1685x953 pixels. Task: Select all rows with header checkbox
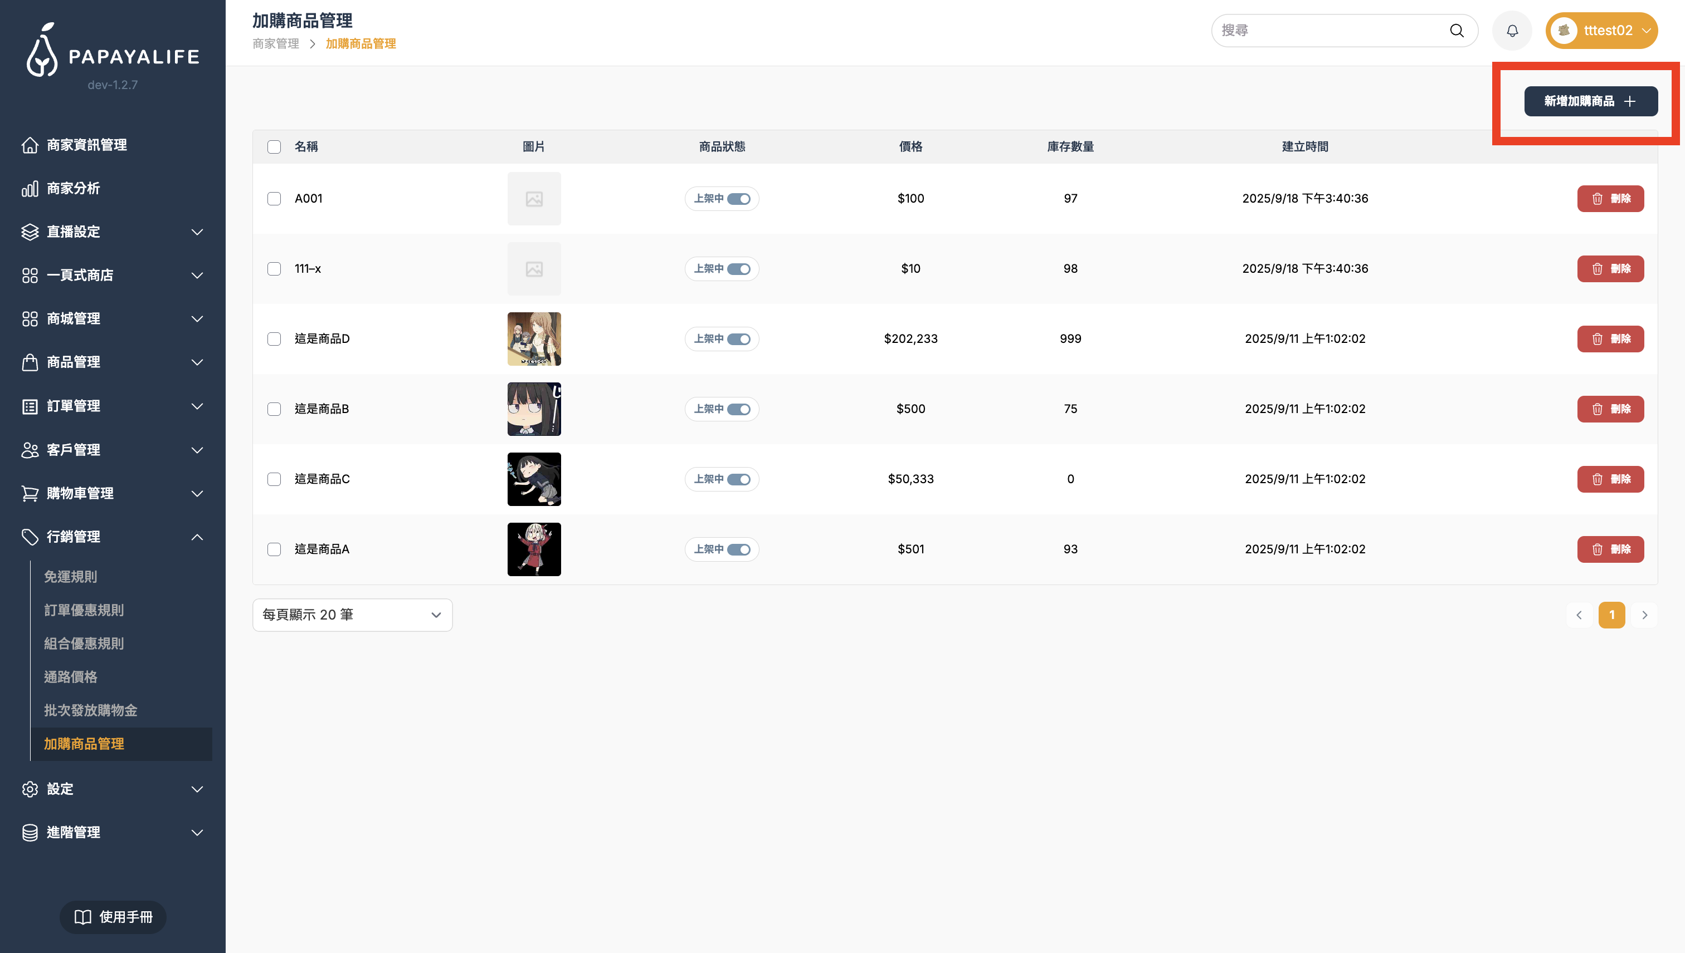(274, 146)
